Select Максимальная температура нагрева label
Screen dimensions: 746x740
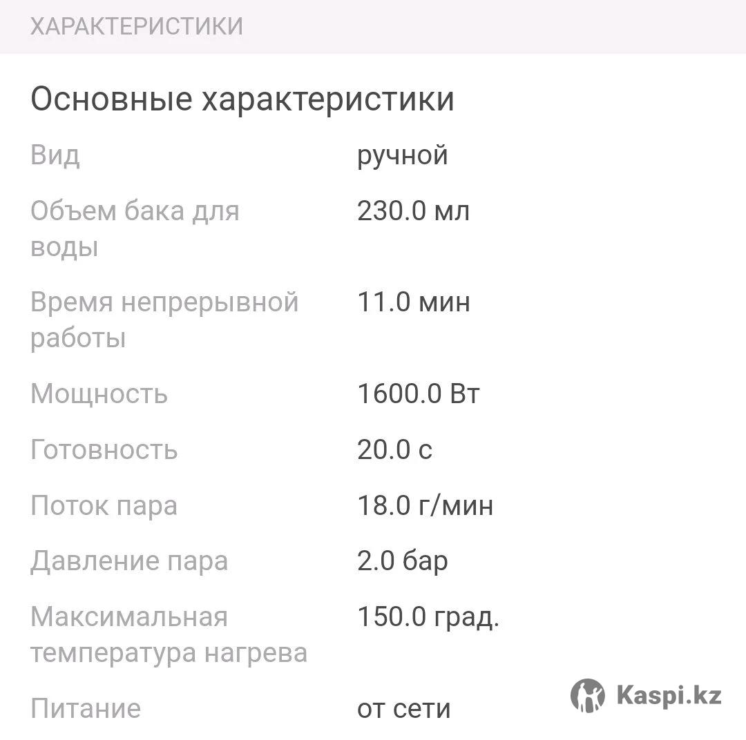[169, 634]
